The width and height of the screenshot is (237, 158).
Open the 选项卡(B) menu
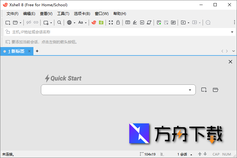82,14
